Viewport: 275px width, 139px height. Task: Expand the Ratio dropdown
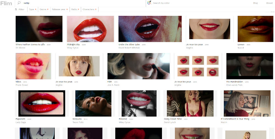[75, 9]
